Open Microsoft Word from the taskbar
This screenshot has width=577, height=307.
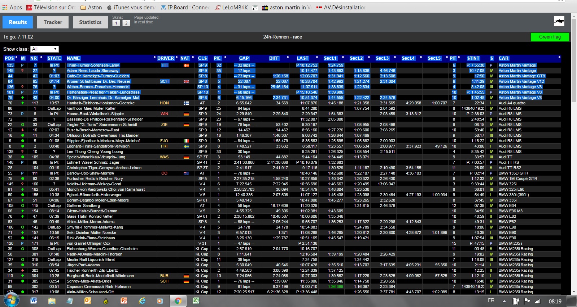34,301
